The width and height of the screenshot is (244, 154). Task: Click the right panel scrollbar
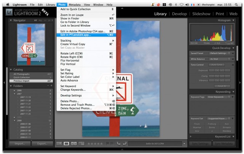(x=237, y=53)
